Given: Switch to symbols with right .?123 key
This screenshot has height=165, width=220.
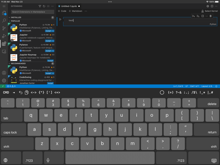Looking at the screenshot, I should click(171, 158).
